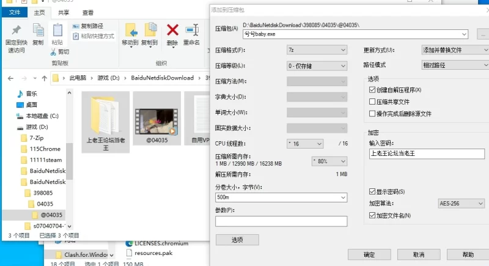Click the 取消 button

[x=419, y=255]
